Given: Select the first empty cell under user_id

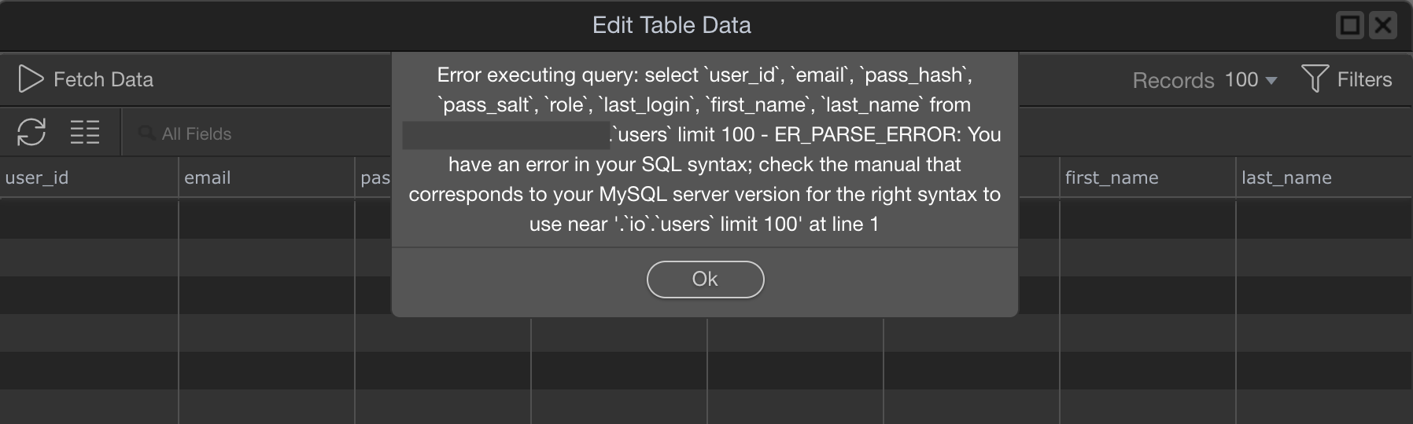Looking at the screenshot, I should (x=89, y=220).
